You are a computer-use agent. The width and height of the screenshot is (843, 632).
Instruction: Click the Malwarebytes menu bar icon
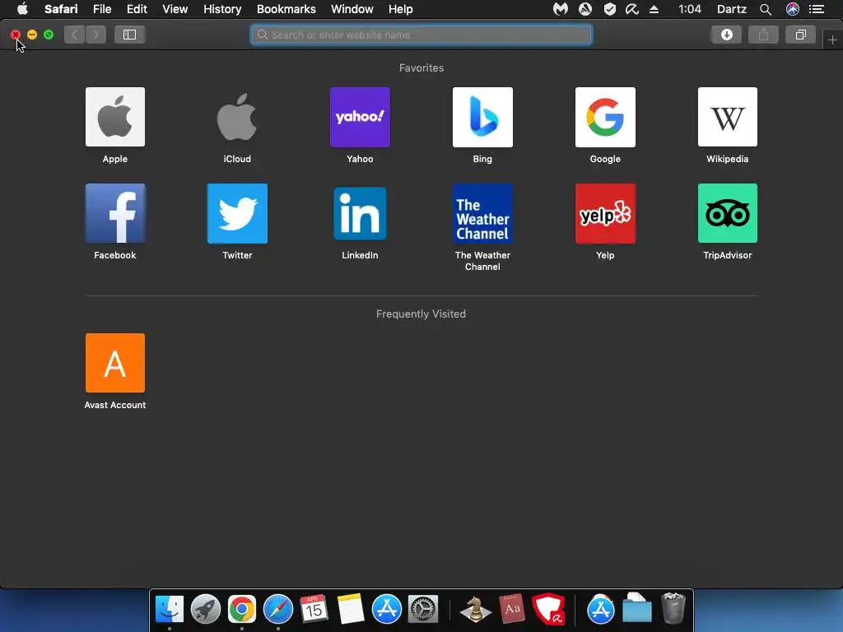tap(561, 9)
